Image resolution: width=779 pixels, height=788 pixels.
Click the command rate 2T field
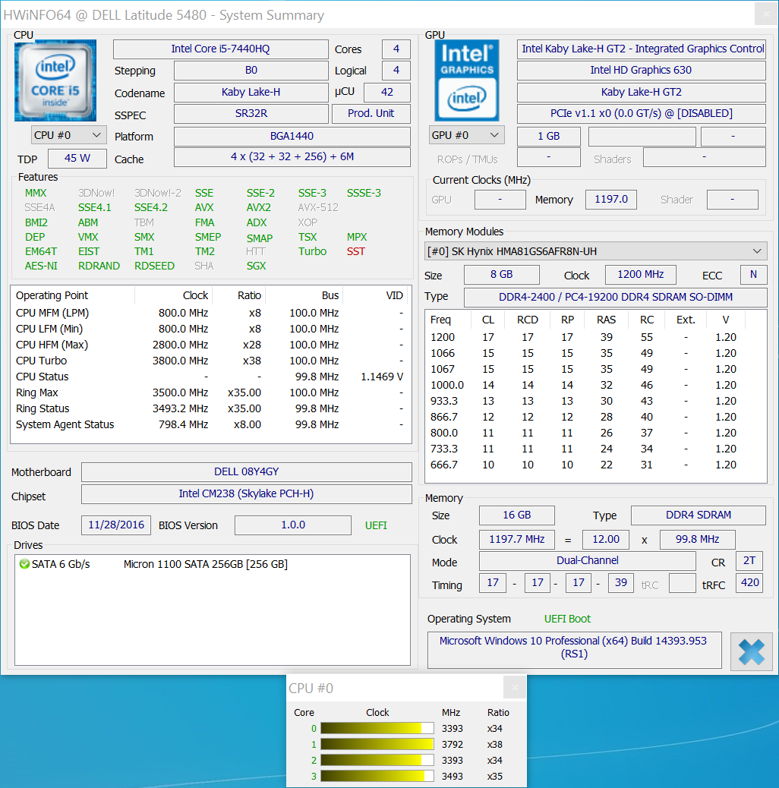click(x=749, y=561)
